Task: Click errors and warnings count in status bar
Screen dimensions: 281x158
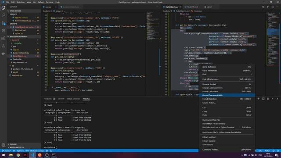Action: 50,151
